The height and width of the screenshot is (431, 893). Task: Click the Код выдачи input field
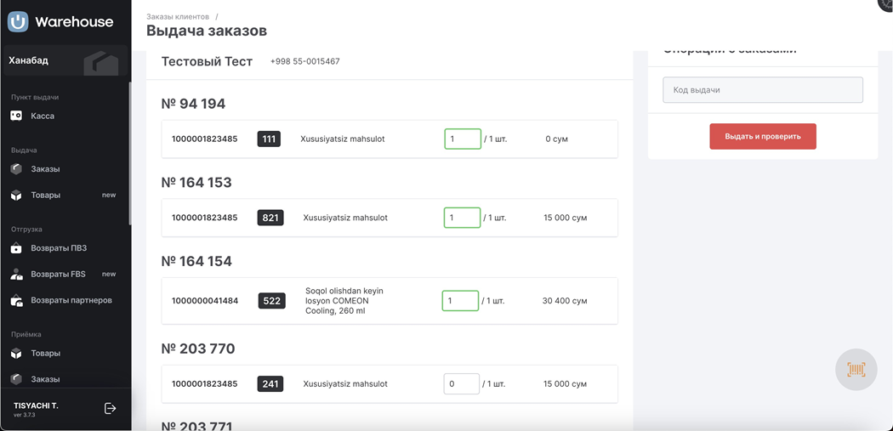[x=762, y=90]
